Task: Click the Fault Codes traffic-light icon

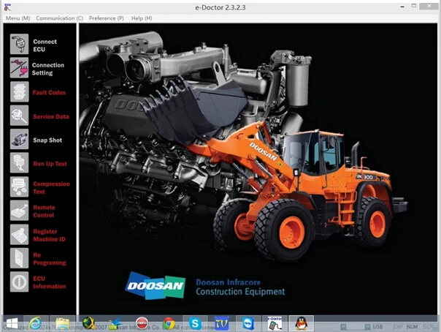Action: click(x=20, y=92)
